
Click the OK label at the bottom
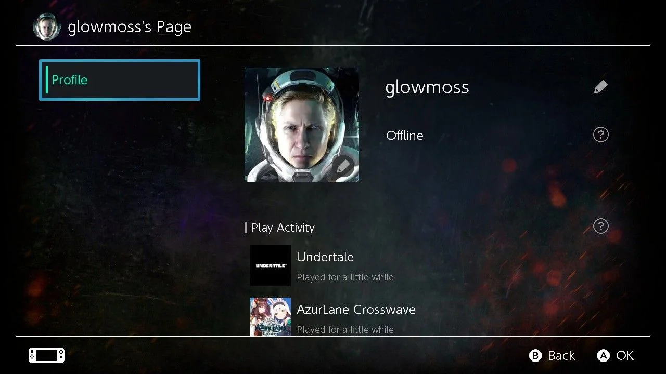(625, 356)
